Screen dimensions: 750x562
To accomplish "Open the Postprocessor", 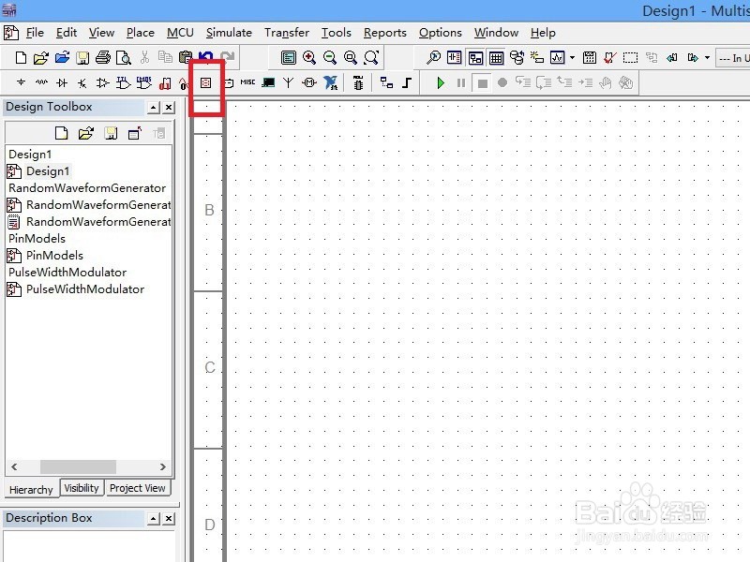I will (x=590, y=58).
